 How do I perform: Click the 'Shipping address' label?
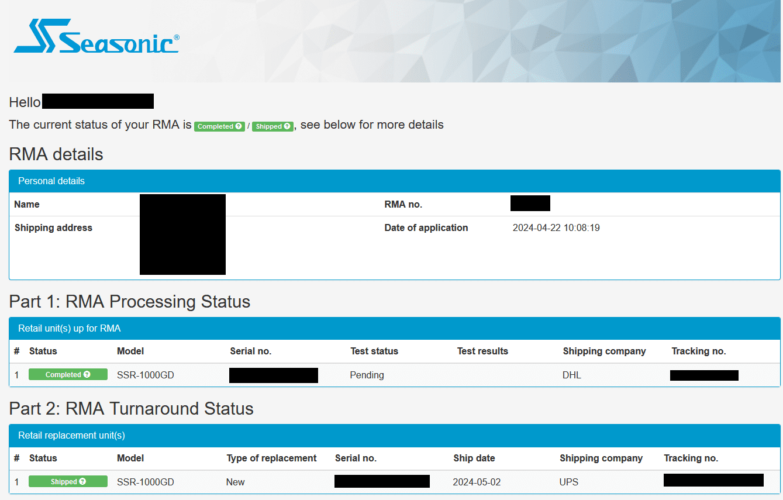click(x=53, y=228)
